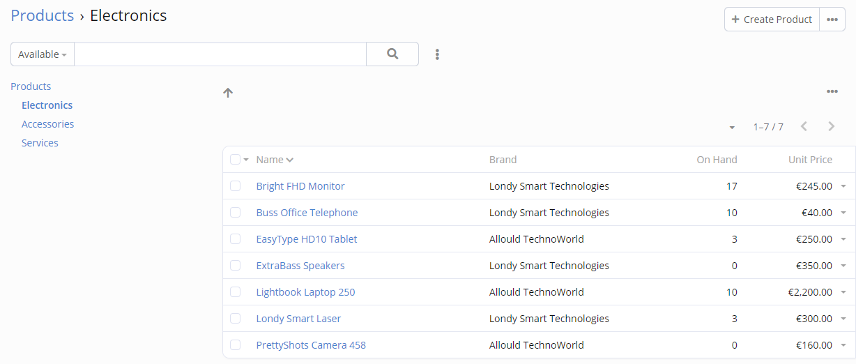Viewport: 856px width, 364px height.
Task: Open row actions for EasyType HD10 Tablet
Action: click(x=843, y=239)
